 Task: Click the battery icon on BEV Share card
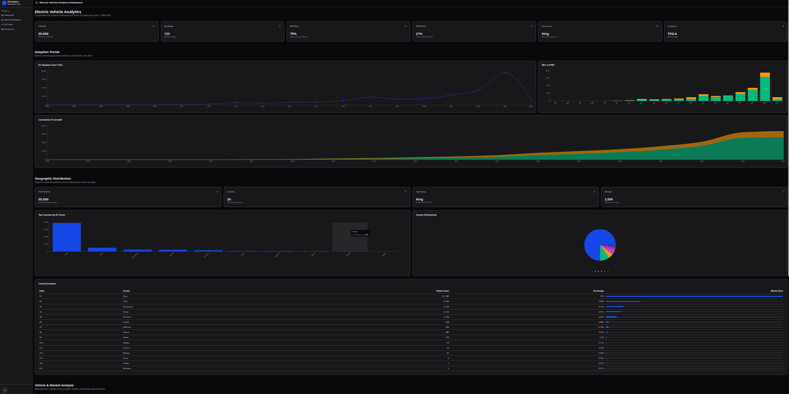405,26
